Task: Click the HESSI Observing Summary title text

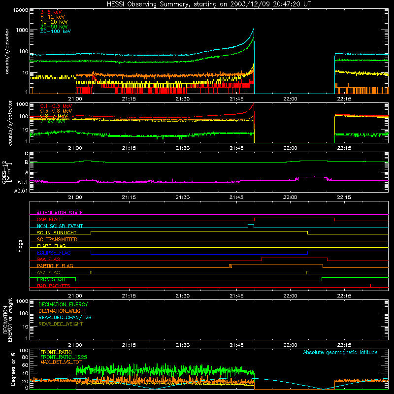Action: click(x=209, y=4)
